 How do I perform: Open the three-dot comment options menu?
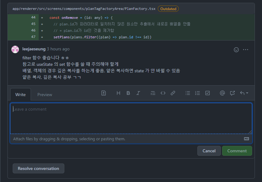tap(246, 49)
